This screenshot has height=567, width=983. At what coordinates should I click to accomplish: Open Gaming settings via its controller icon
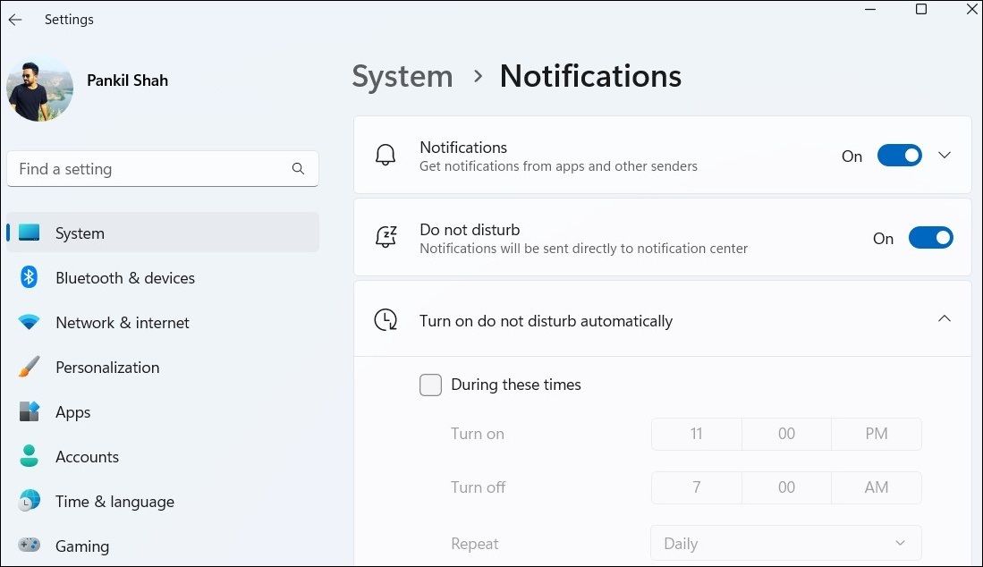pos(28,546)
